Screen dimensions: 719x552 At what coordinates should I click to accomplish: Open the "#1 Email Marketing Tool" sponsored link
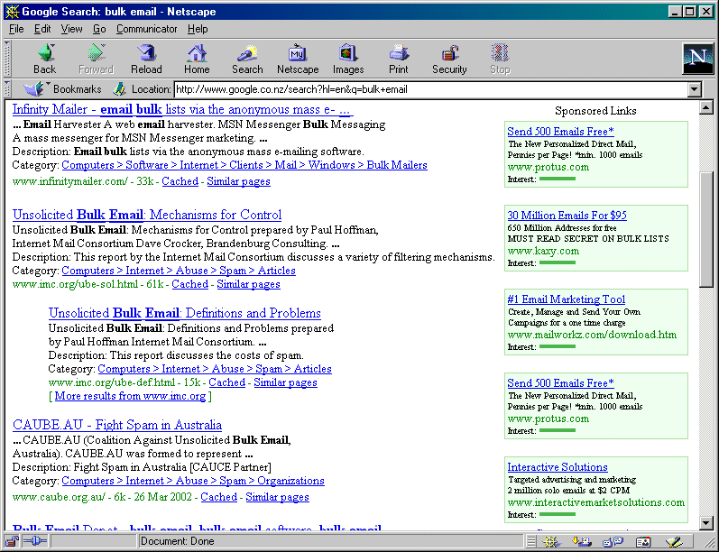pyautogui.click(x=566, y=299)
